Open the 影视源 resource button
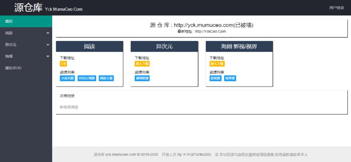Screen dimensions: 351x162 point(215,78)
